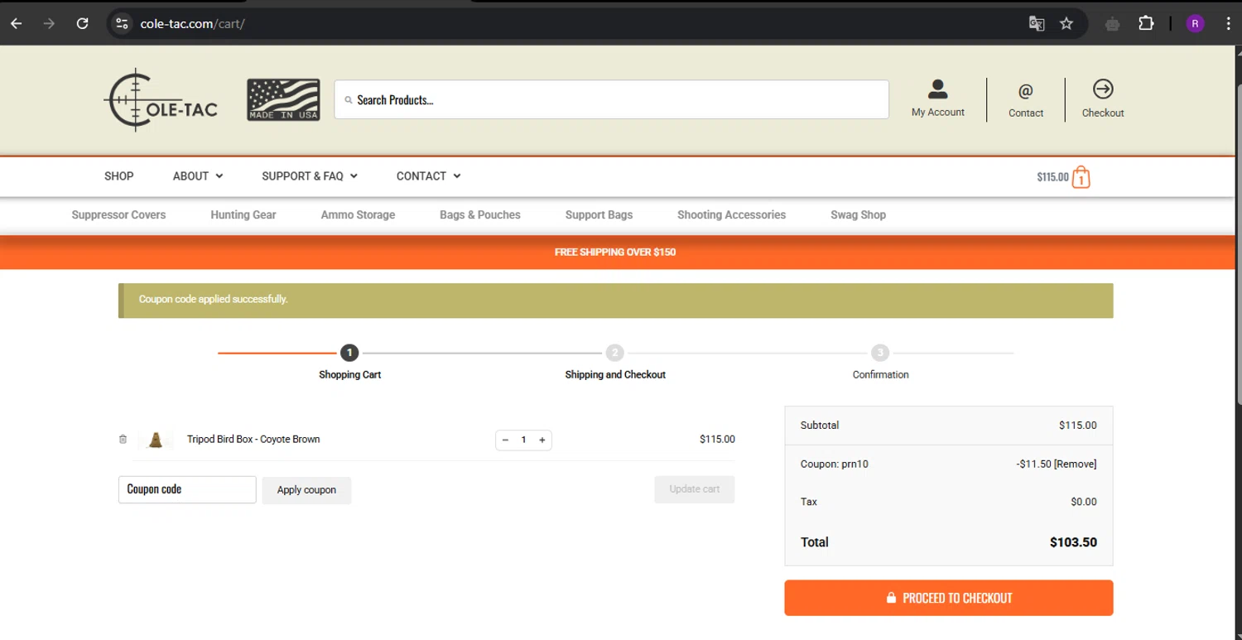Open Ammo Storage category
1242x640 pixels.
358,214
